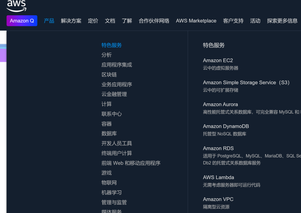Open the 产品 menu
301x213 pixels.
(49, 21)
